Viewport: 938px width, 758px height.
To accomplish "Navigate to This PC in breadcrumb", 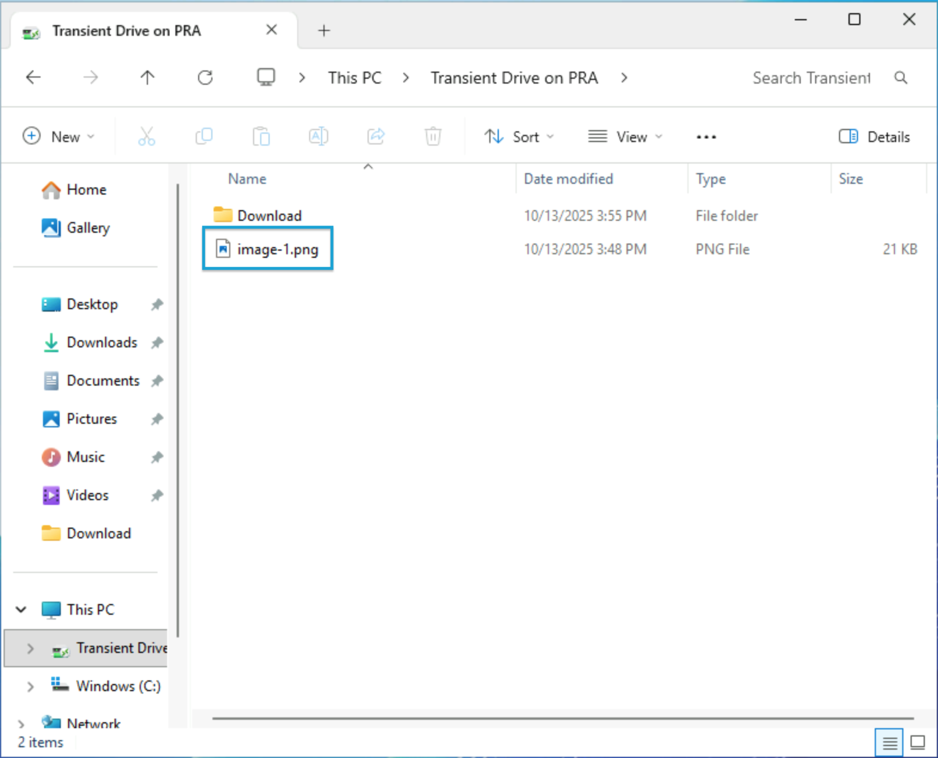I will (x=354, y=78).
